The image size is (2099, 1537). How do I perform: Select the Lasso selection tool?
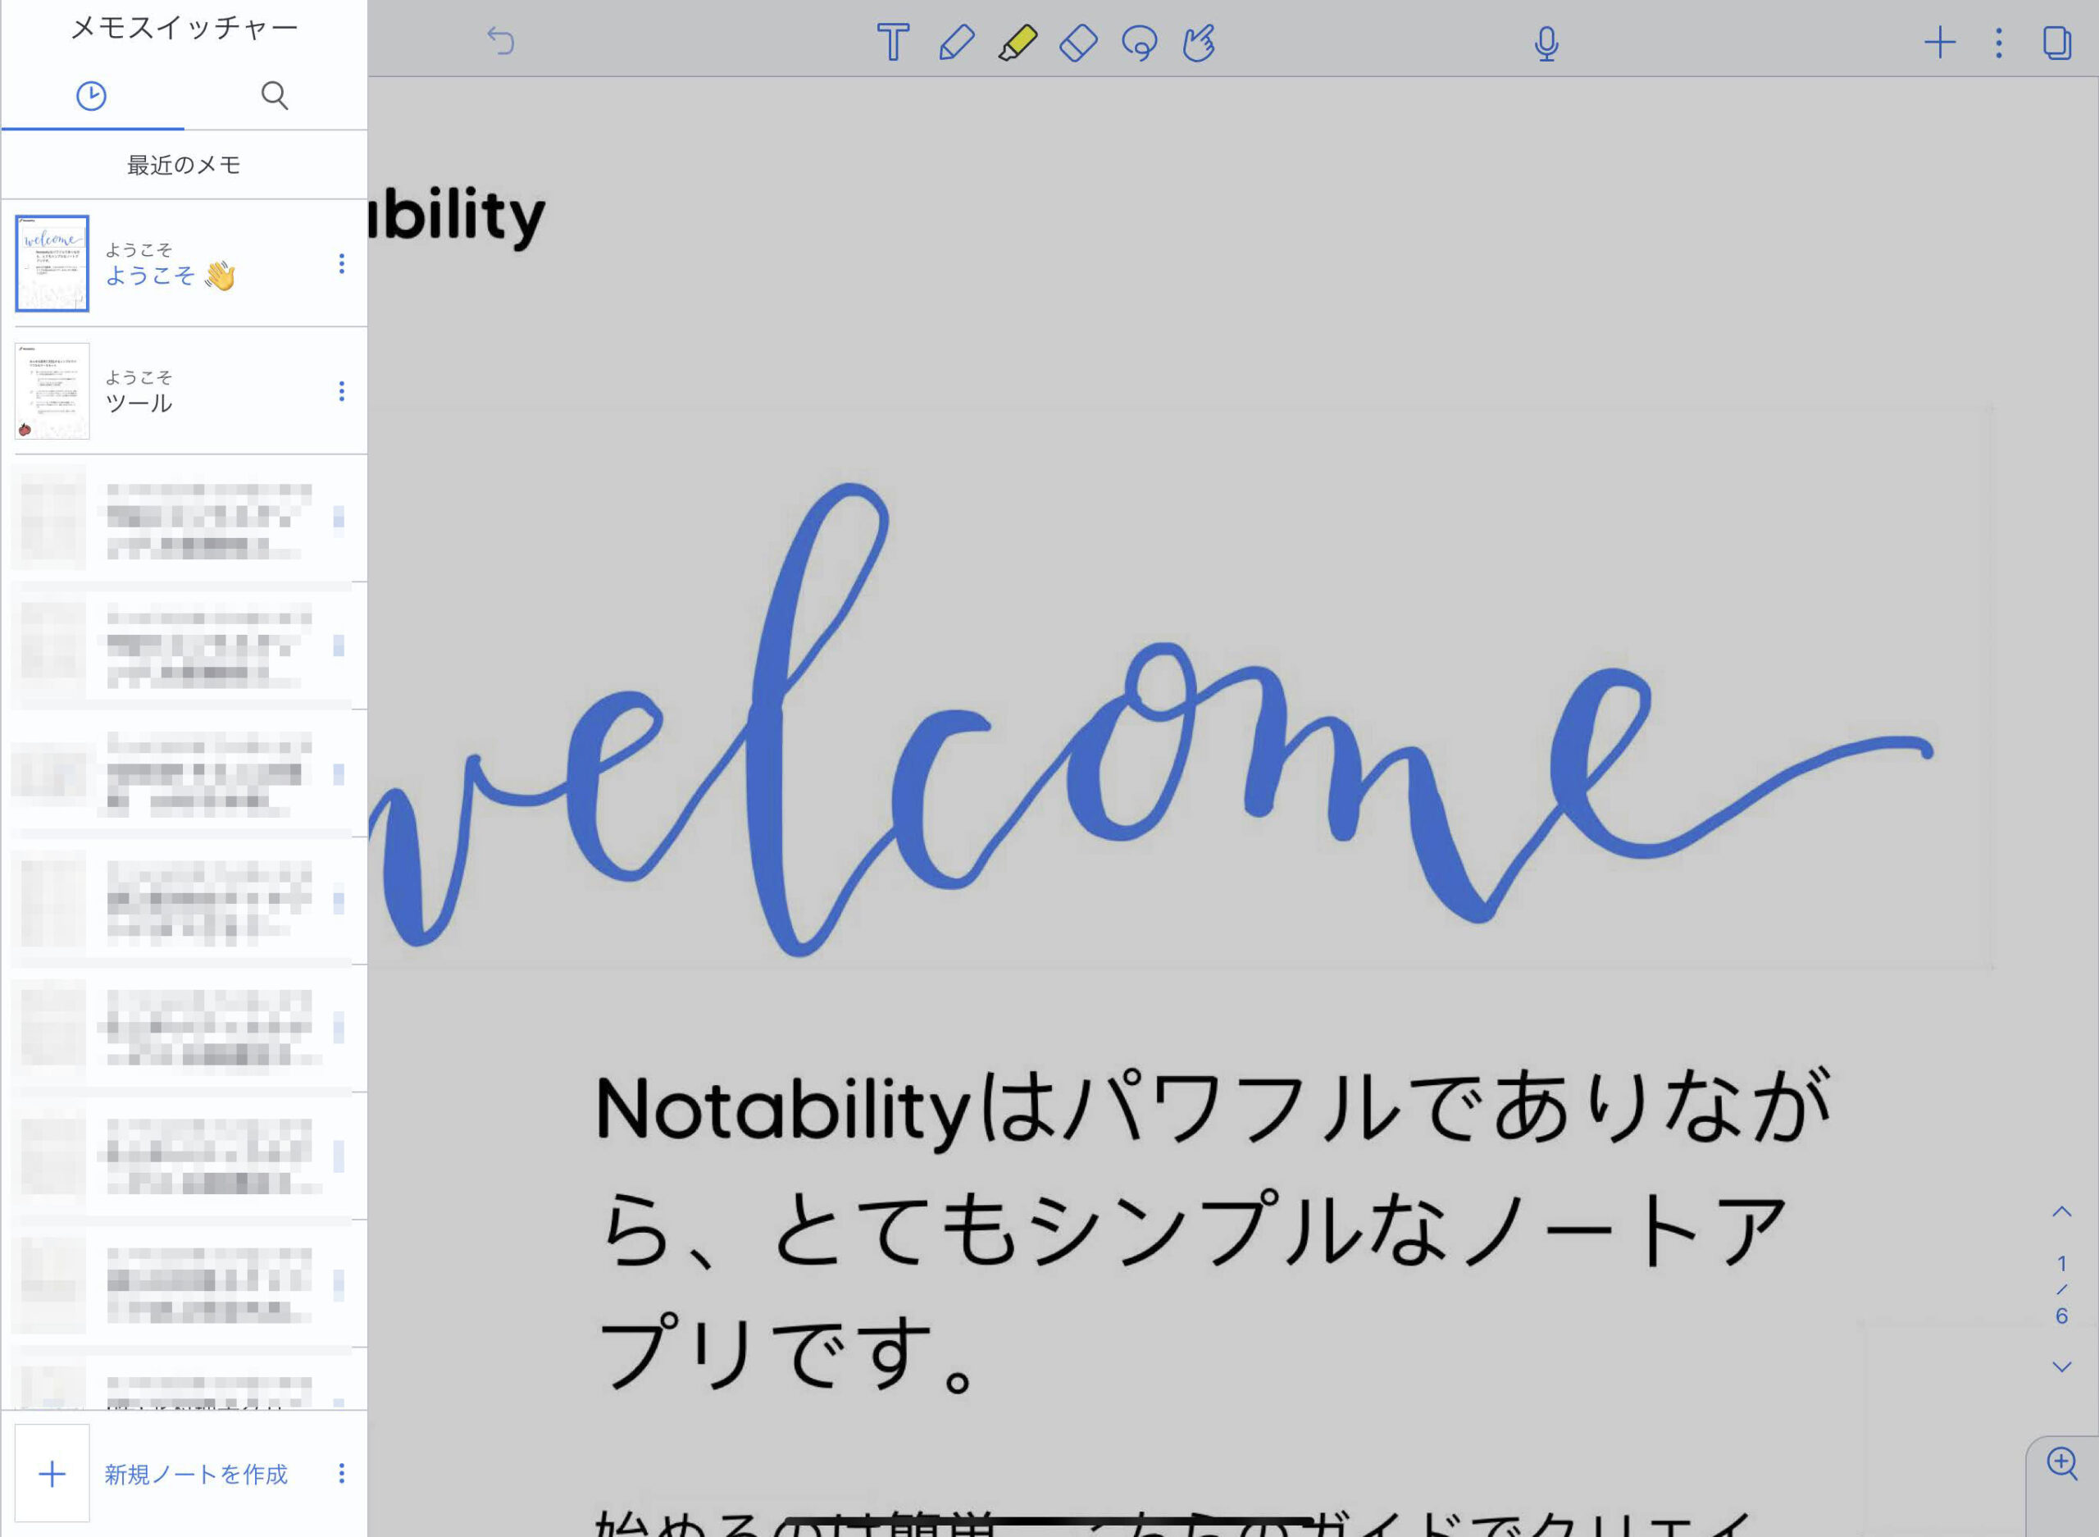pyautogui.click(x=1139, y=43)
